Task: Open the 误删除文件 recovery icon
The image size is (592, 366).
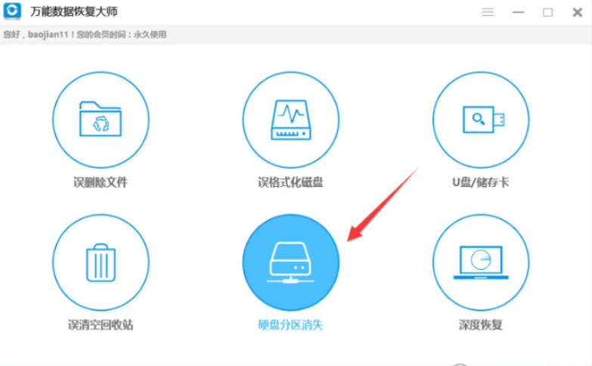Action: pos(101,119)
